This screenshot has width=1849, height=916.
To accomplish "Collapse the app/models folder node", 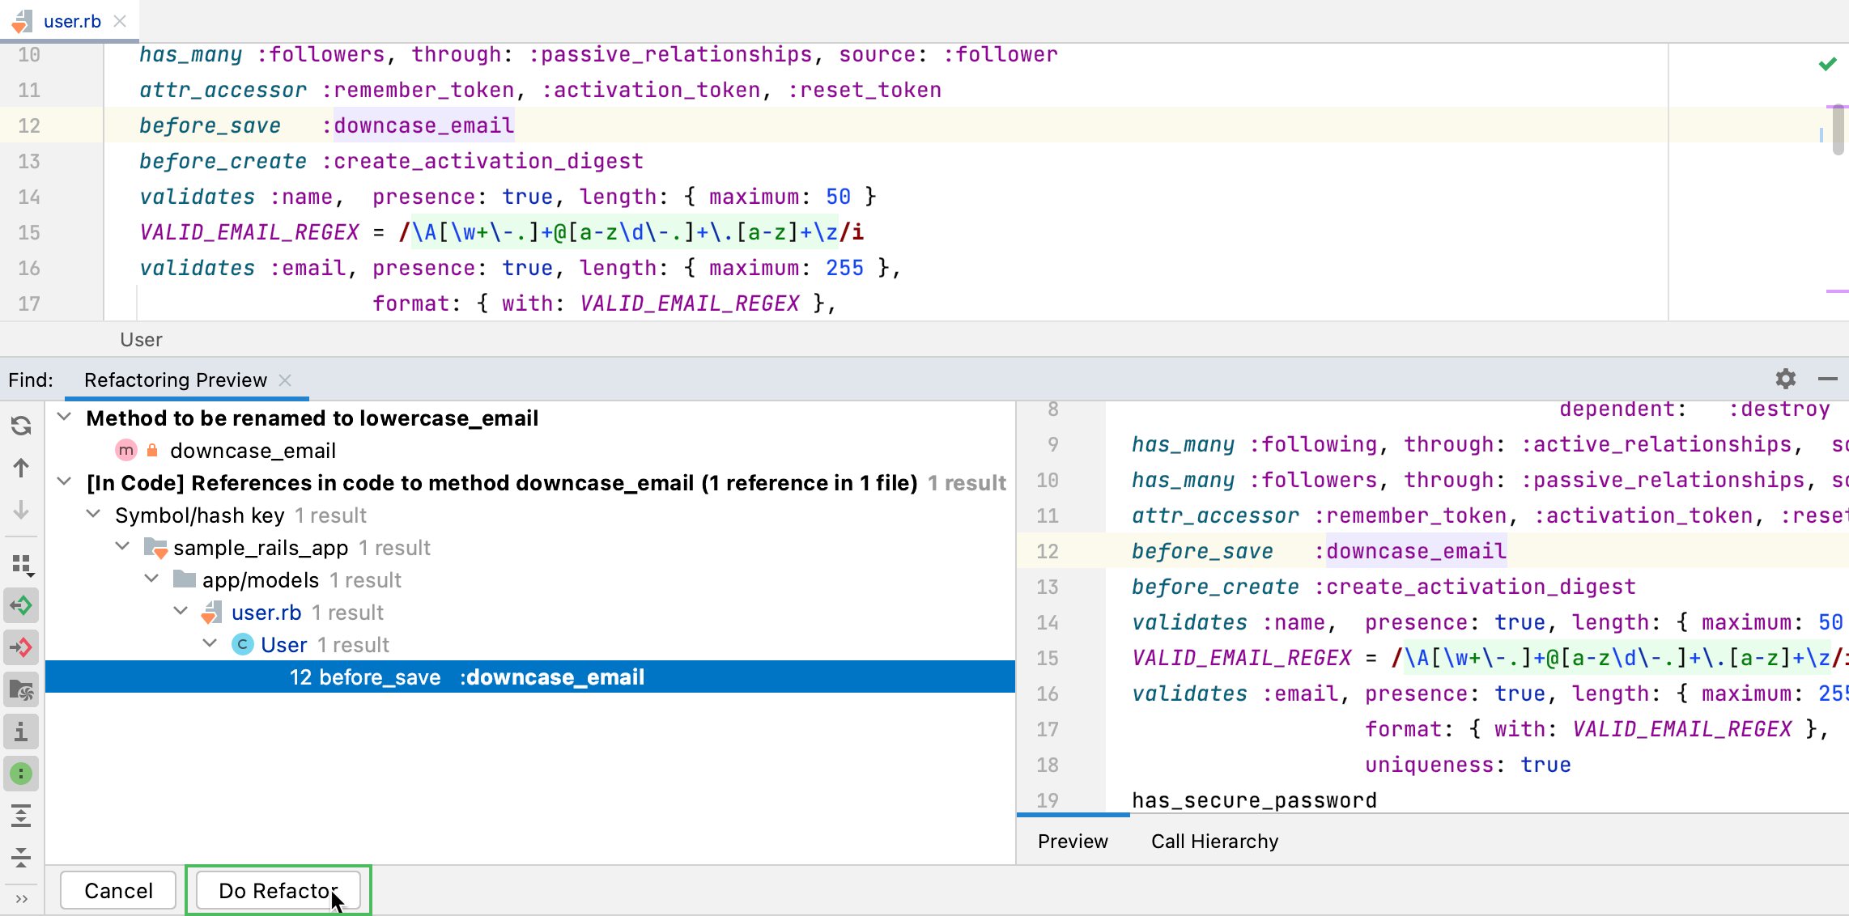I will pyautogui.click(x=152, y=579).
